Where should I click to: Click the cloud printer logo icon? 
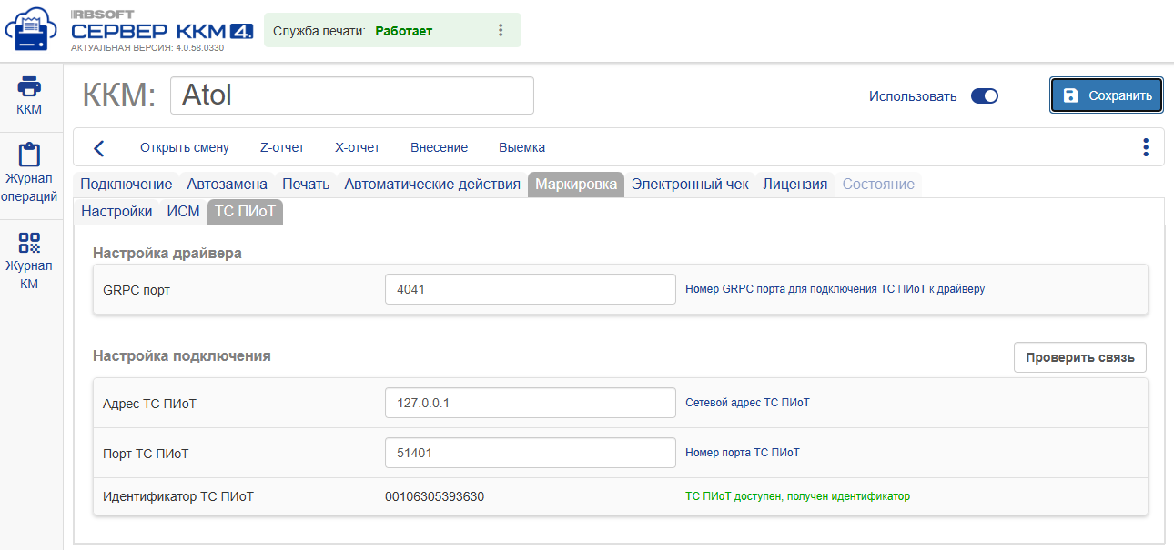[32, 31]
